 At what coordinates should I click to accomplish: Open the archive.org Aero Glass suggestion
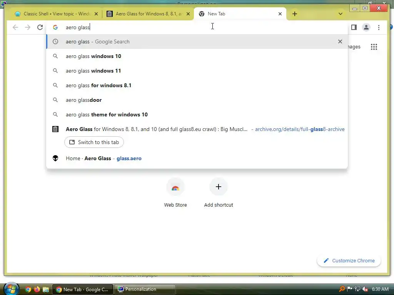197,129
